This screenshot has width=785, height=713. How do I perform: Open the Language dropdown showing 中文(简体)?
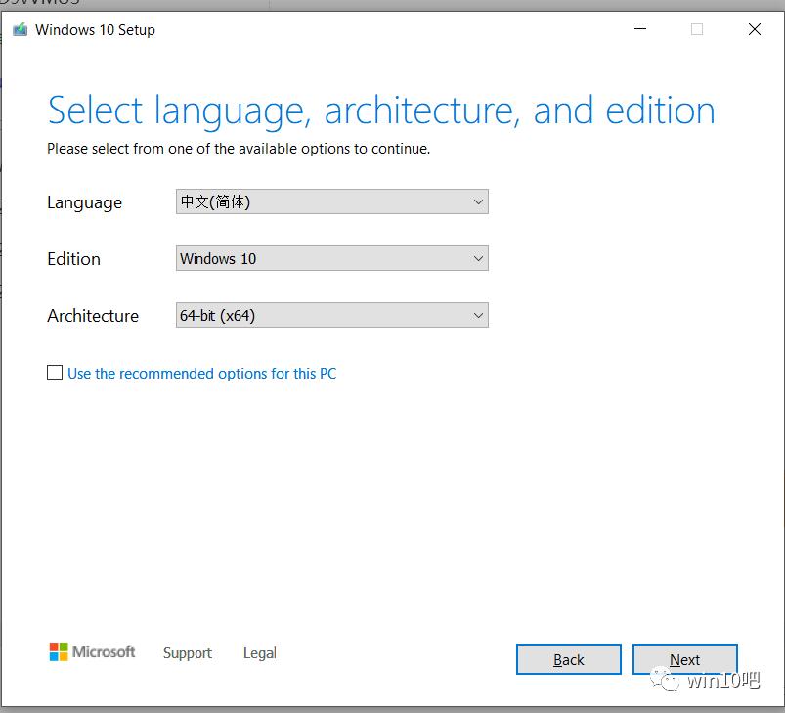pyautogui.click(x=332, y=201)
